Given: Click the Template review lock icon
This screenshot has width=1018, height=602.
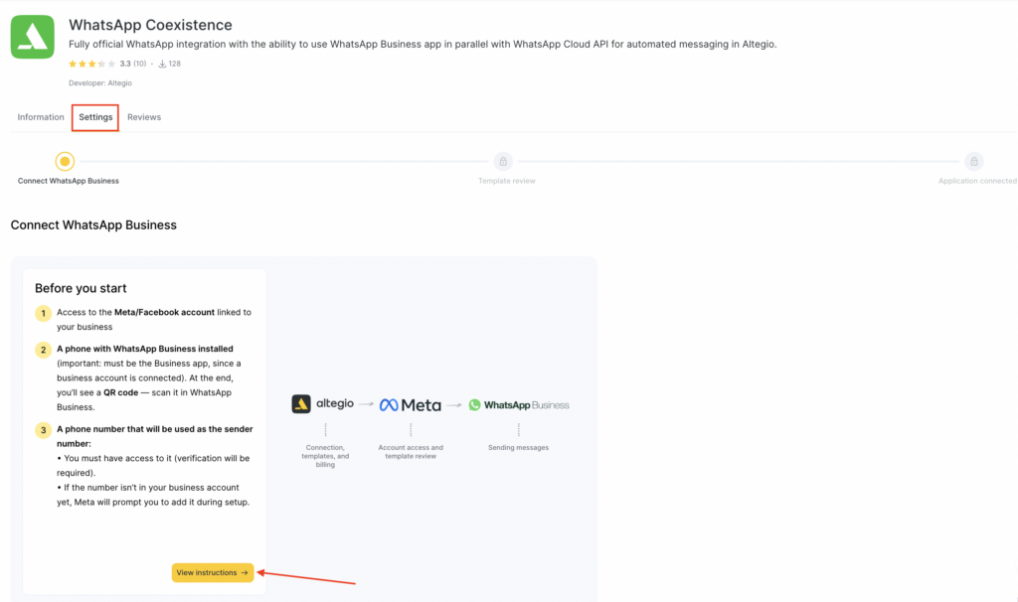Looking at the screenshot, I should coord(503,161).
